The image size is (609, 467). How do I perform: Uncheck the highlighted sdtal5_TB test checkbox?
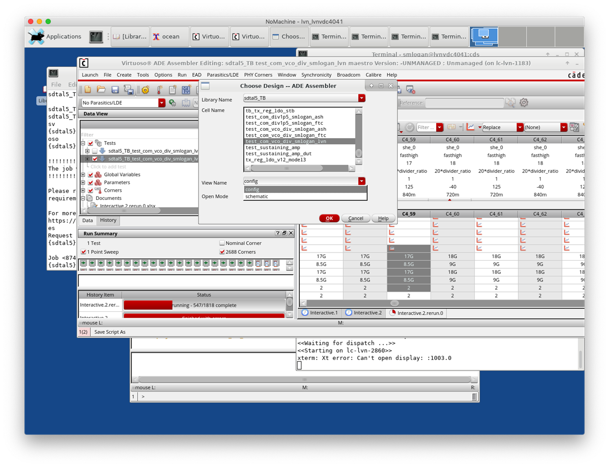(x=95, y=159)
